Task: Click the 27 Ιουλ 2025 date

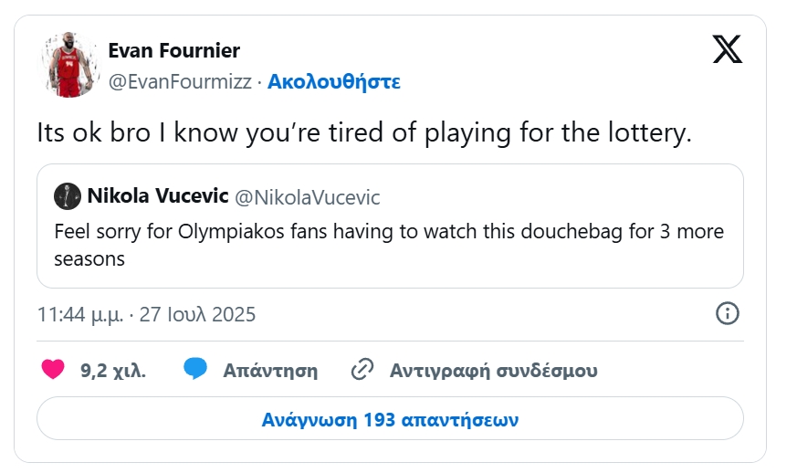Action: pos(198,315)
